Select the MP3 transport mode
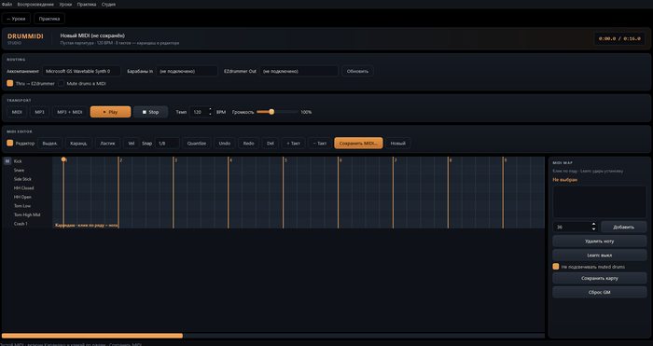Viewport: 653px width, 346px height. (39, 112)
